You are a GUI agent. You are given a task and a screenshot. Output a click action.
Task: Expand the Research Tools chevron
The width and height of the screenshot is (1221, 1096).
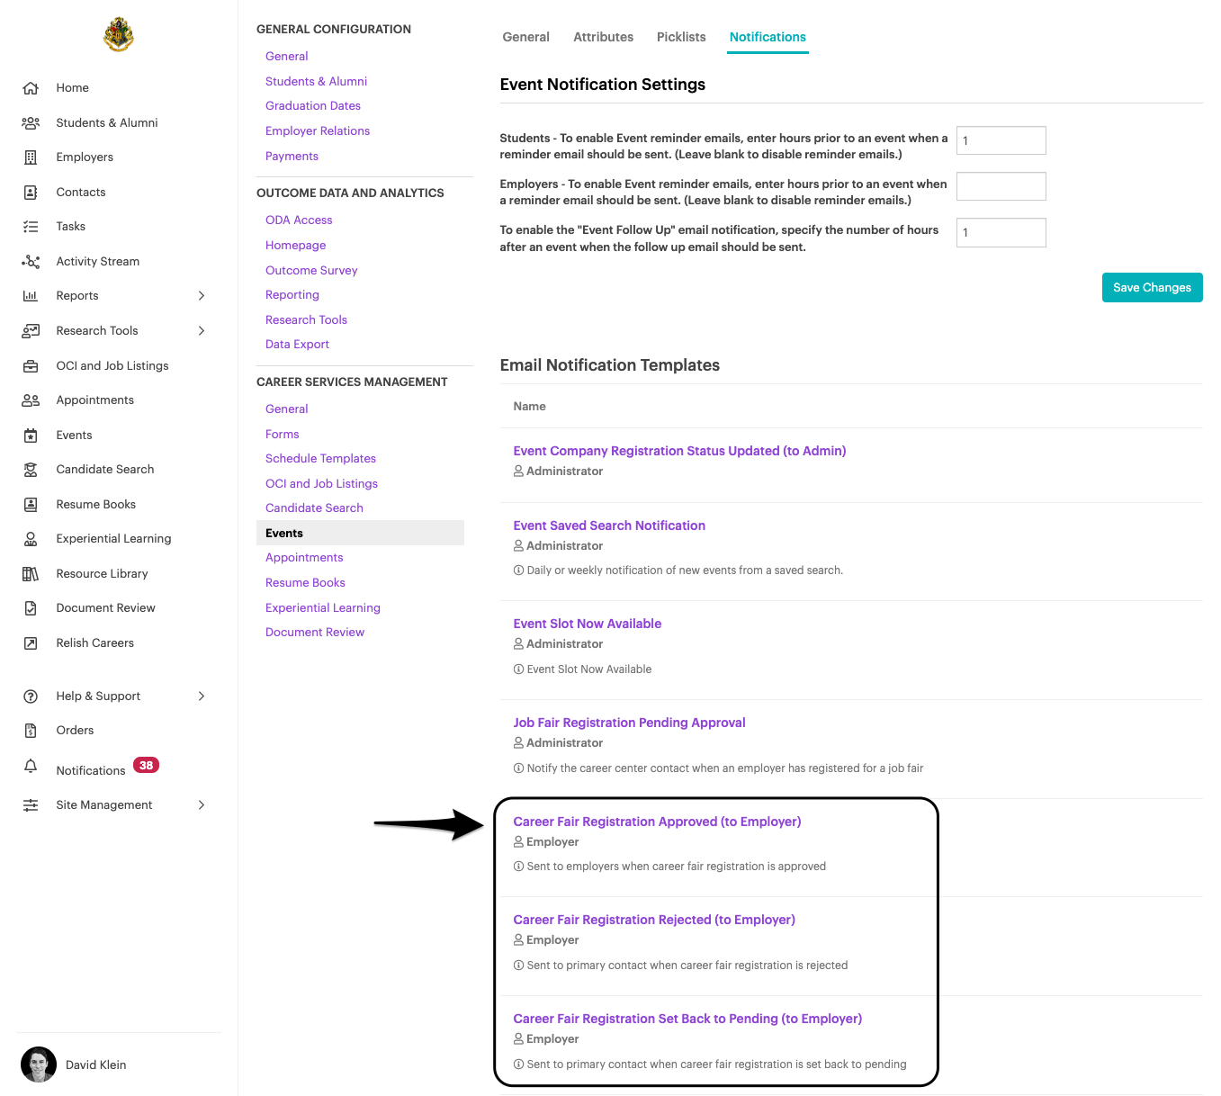click(202, 331)
